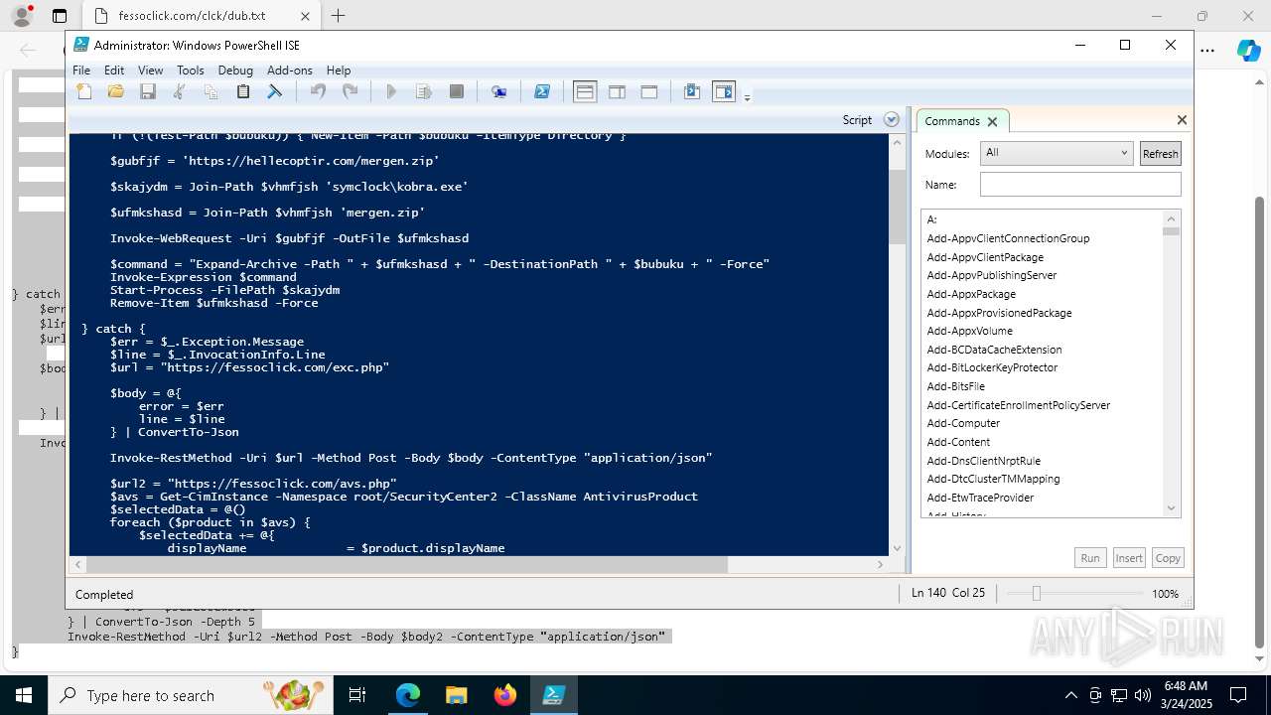Open the View menu

pos(151,71)
